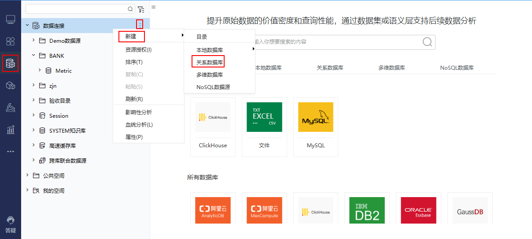Viewport: 532px width, 239px height.
Task: Open the cube data model sidebar icon
Action: point(11,86)
